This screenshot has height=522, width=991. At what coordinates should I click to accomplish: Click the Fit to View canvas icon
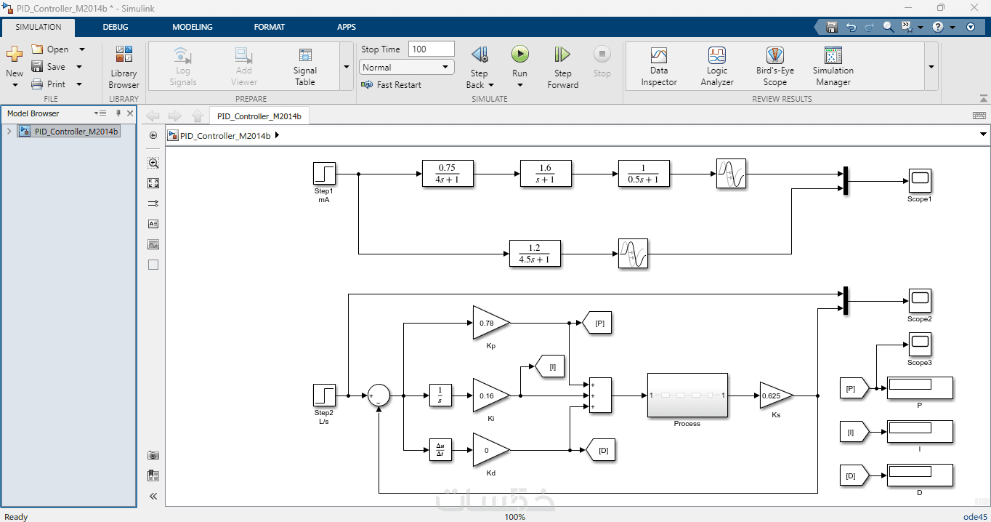[x=153, y=183]
